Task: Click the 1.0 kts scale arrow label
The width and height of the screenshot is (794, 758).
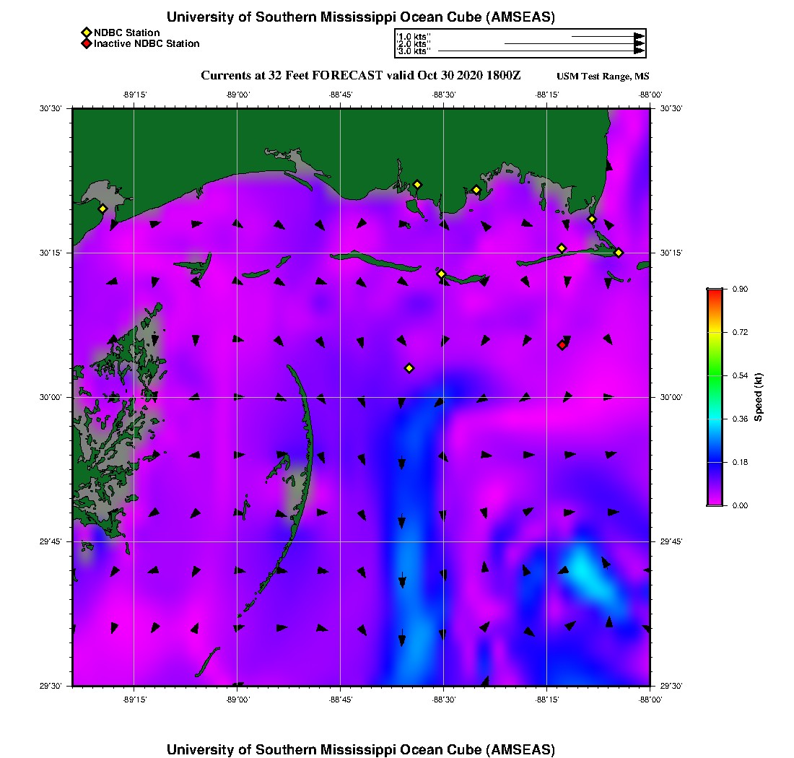Action: pyautogui.click(x=413, y=36)
